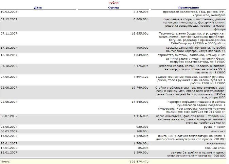Select the 2 175,00р sum

pyautogui.click(x=140, y=66)
